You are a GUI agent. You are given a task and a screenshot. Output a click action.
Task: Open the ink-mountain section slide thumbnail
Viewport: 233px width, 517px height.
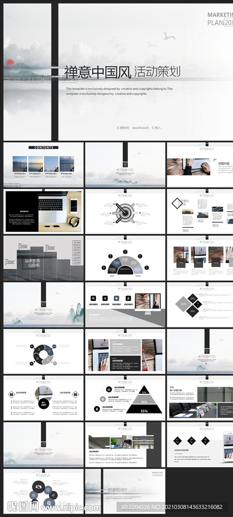[43, 304]
